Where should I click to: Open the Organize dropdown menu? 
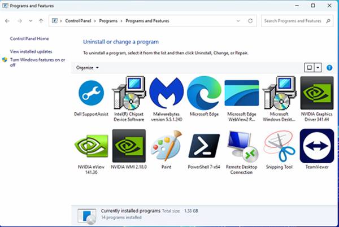pyautogui.click(x=88, y=67)
